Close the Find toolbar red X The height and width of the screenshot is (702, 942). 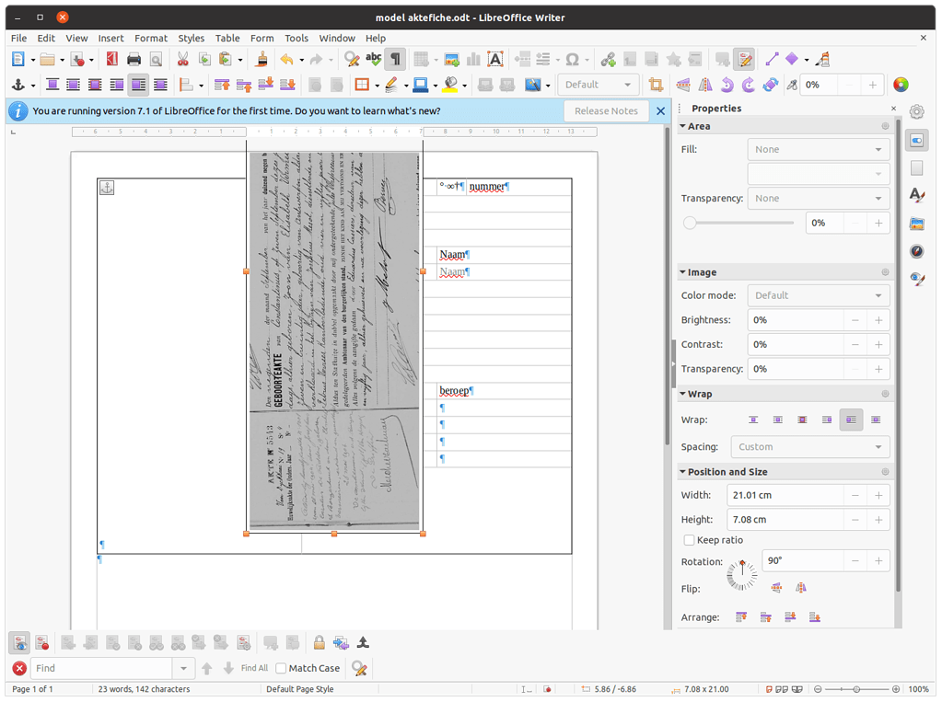point(19,668)
